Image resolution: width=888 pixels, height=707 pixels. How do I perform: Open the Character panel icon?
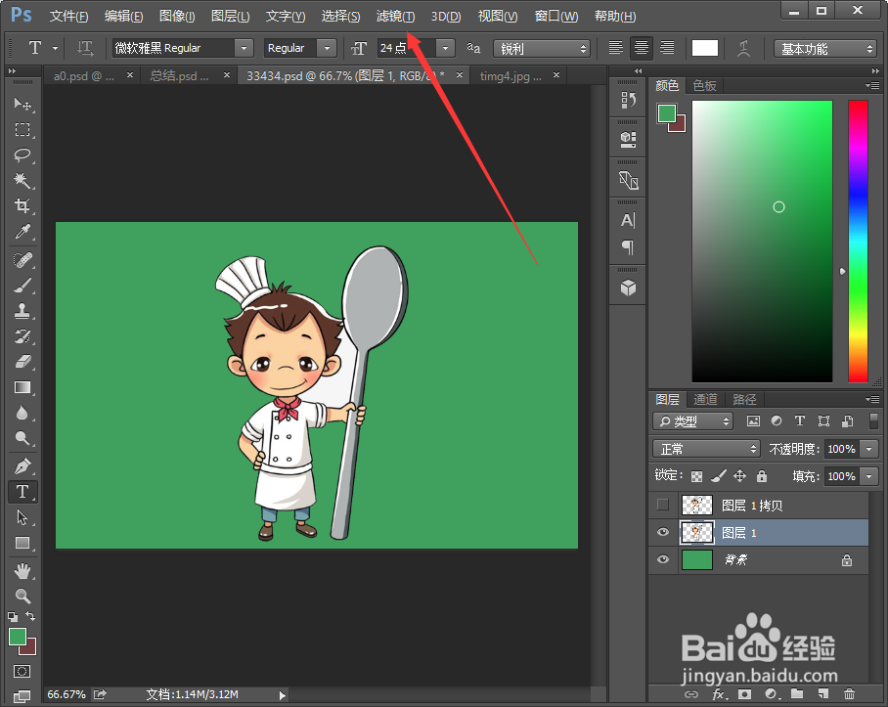(628, 220)
